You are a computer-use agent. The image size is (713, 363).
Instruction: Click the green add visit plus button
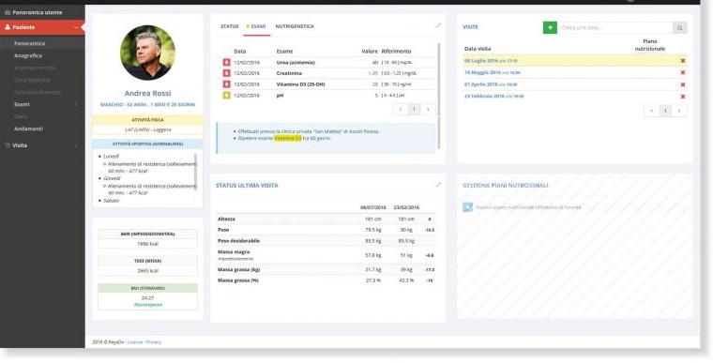point(550,28)
